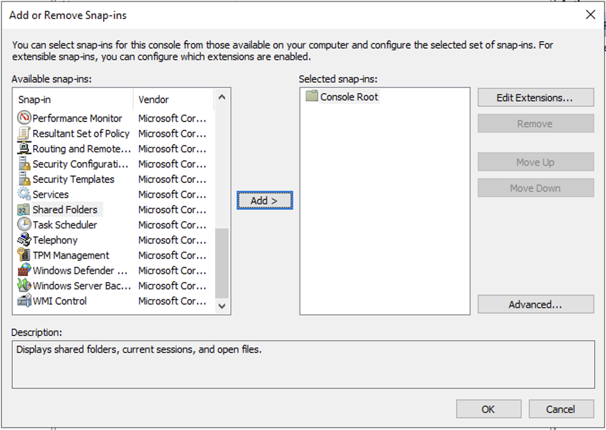Image resolution: width=606 pixels, height=430 pixels.
Task: Open the Edit Extensions dialog
Action: tap(535, 97)
